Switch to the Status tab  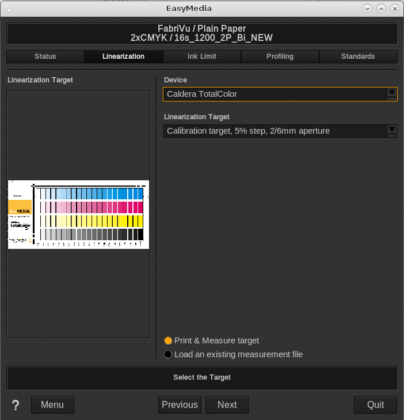[45, 56]
